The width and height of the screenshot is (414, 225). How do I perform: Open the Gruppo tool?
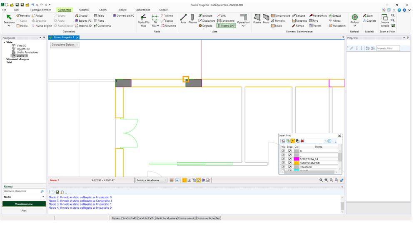point(81,16)
